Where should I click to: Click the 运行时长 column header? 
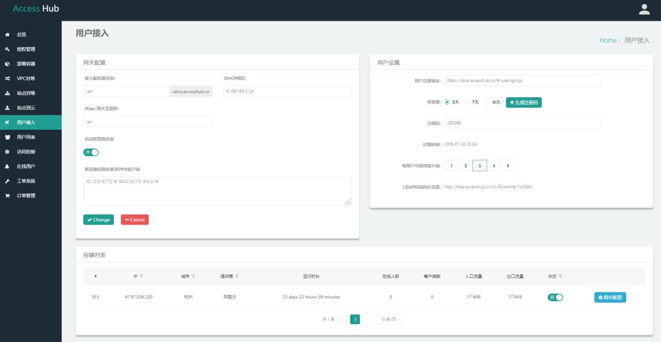click(311, 277)
